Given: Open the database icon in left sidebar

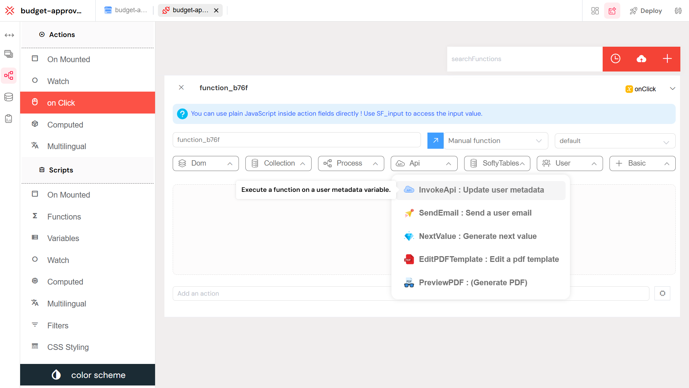Looking at the screenshot, I should 9,97.
